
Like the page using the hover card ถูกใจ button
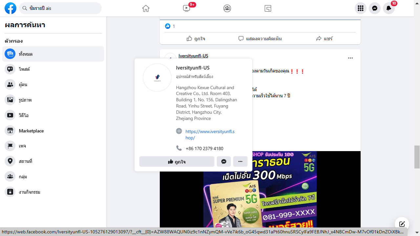(x=177, y=162)
